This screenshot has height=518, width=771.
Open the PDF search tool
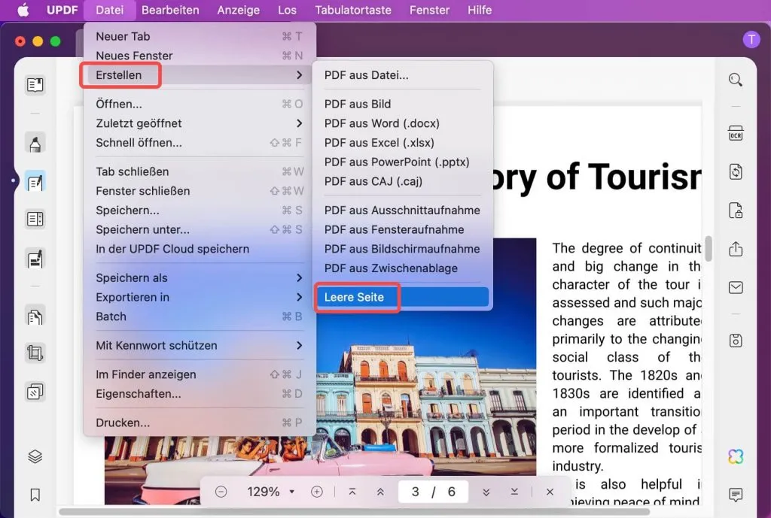point(736,79)
